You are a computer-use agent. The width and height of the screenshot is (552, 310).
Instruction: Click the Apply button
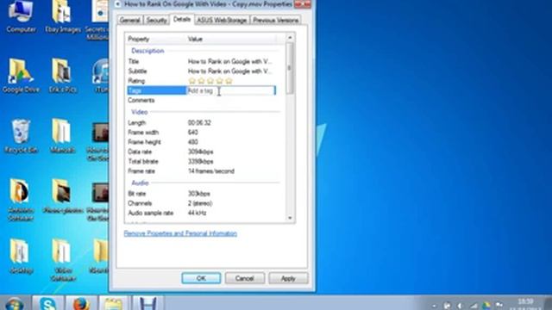[288, 278]
